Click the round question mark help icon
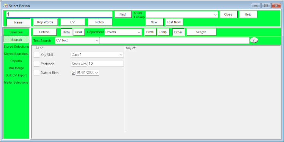The image size is (284, 142). click(x=254, y=40)
